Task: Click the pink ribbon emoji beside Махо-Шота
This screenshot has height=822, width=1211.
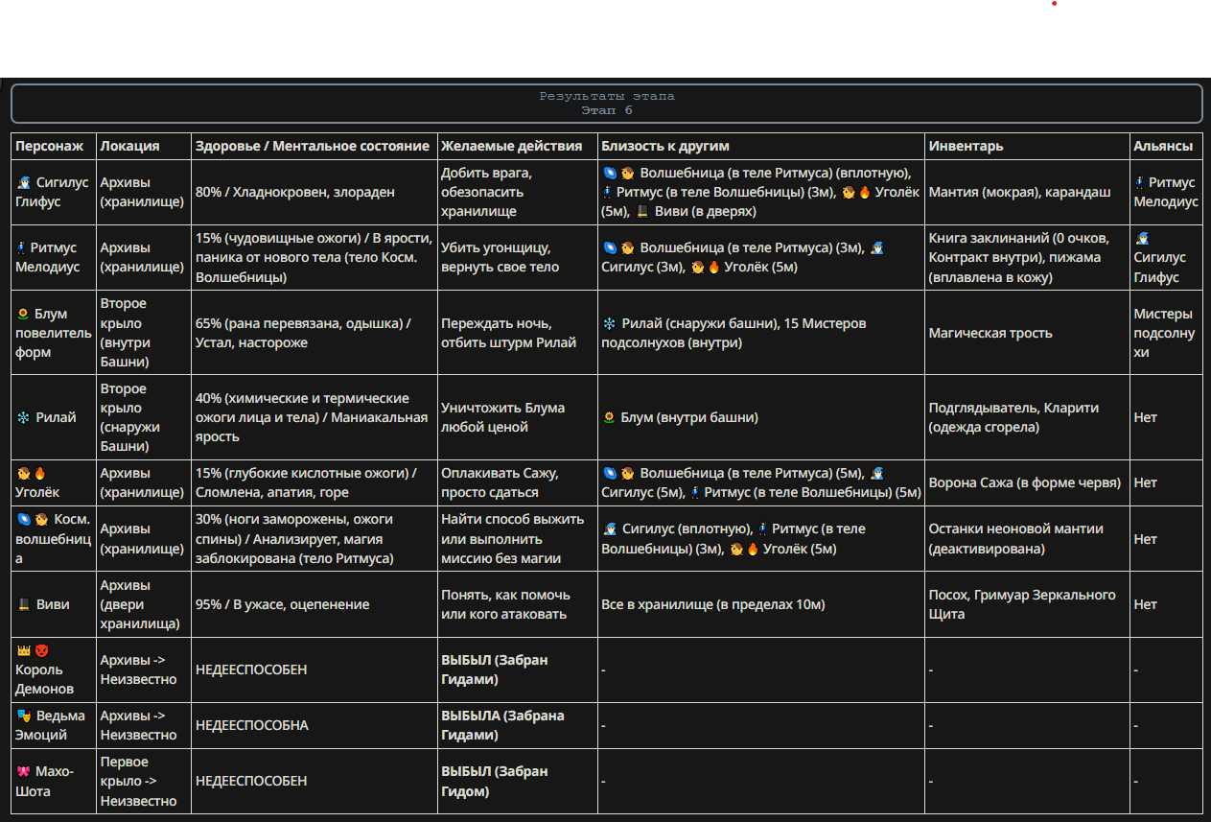Action: [23, 771]
